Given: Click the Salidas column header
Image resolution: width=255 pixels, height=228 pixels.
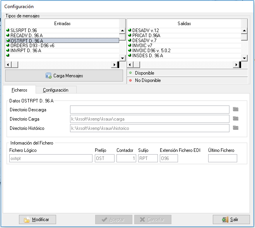Looking at the screenshot, I should pos(184,24).
